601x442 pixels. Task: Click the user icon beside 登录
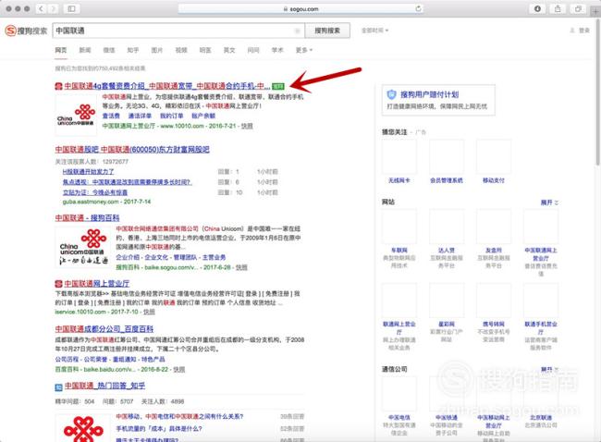(572, 31)
